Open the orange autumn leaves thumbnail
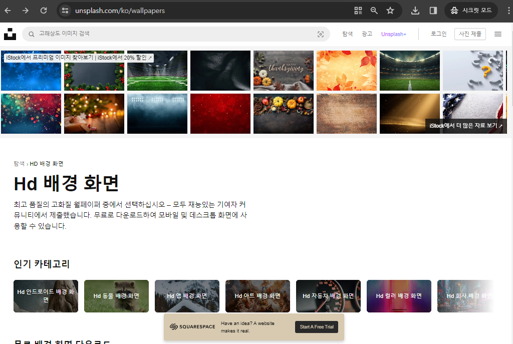513x344 pixels. click(x=347, y=71)
